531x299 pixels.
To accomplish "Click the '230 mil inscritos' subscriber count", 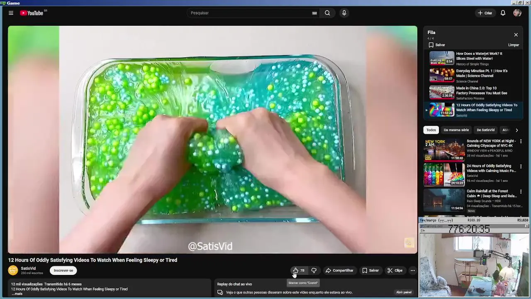I will point(32,273).
